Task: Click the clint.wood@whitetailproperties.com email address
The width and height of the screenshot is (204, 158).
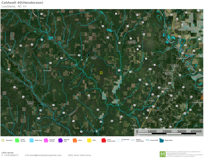Action: pyautogui.click(x=43, y=155)
